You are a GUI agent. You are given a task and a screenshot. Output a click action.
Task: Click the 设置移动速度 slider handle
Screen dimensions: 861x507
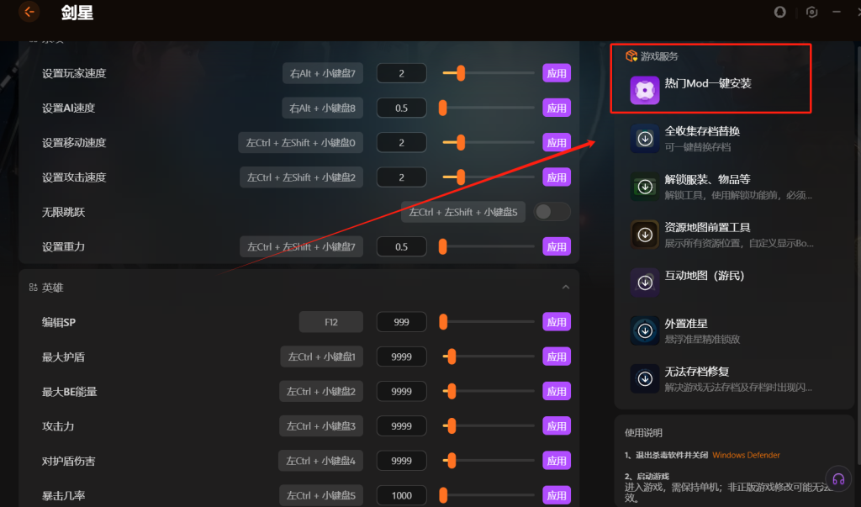460,143
